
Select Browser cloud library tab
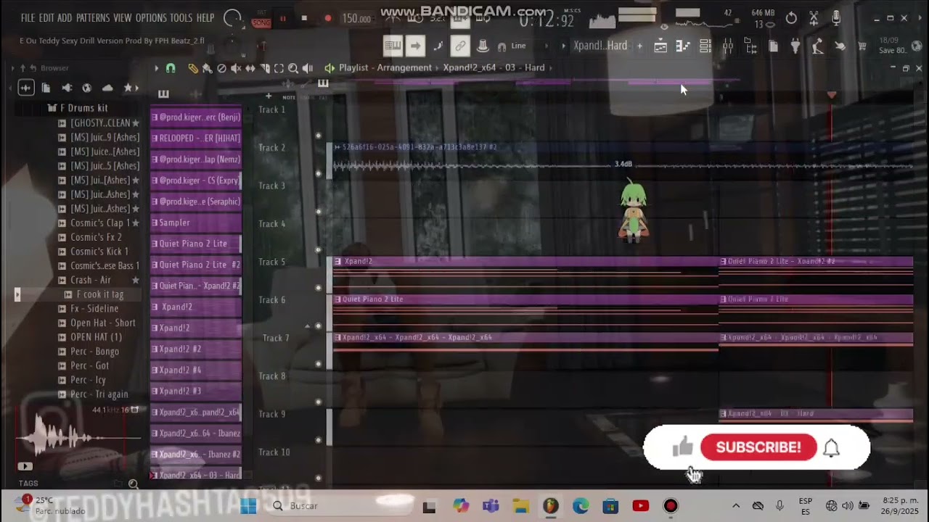coord(107,88)
